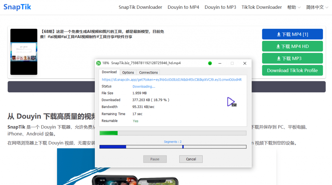This screenshot has height=185, width=332.
Task: Open the Connections tab
Action: [148, 73]
